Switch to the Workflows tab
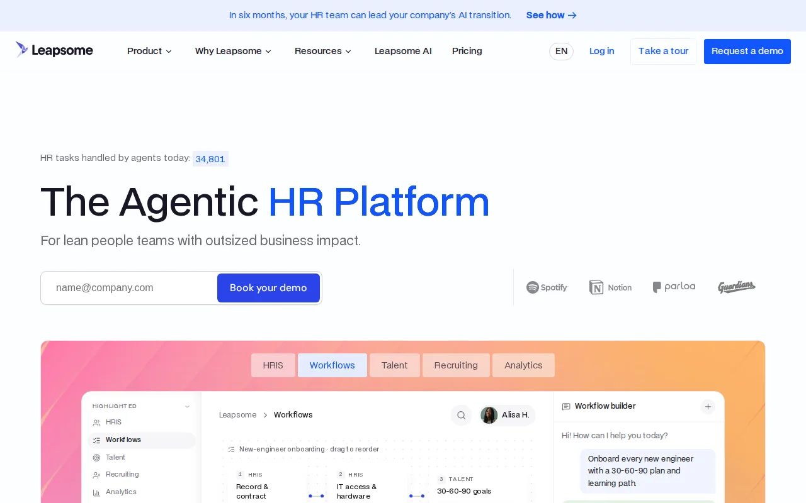806x503 pixels. pyautogui.click(x=332, y=365)
